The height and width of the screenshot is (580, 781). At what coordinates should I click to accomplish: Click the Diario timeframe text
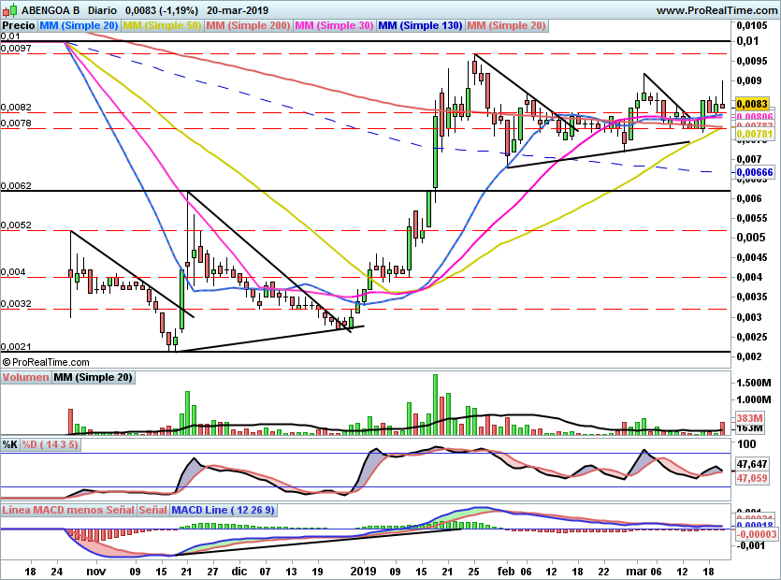pos(102,10)
